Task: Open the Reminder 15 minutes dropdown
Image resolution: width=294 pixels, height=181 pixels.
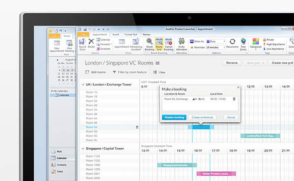Action: point(216,47)
